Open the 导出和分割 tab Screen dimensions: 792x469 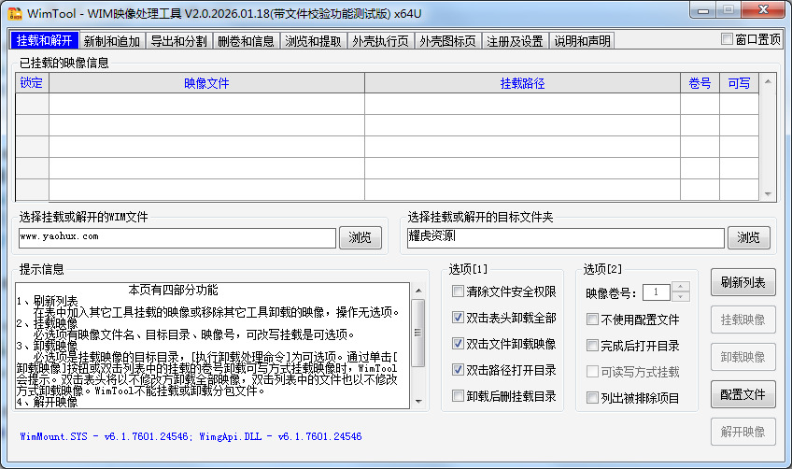178,41
